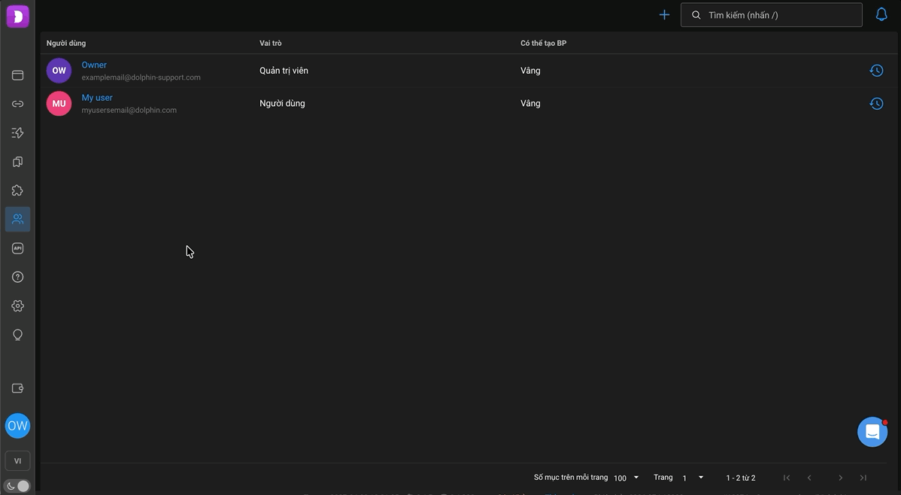901x495 pixels.
Task: Click the lightbulb ideas icon
Action: (x=18, y=335)
